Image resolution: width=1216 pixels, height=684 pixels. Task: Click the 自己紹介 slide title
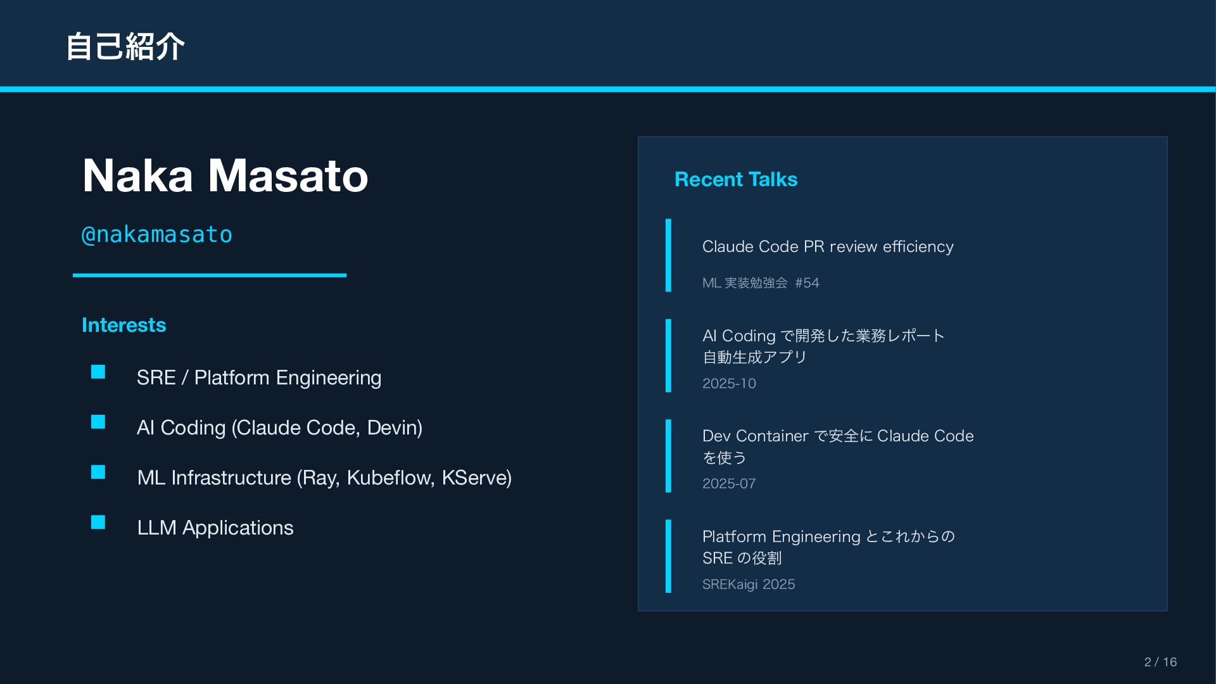tap(125, 46)
